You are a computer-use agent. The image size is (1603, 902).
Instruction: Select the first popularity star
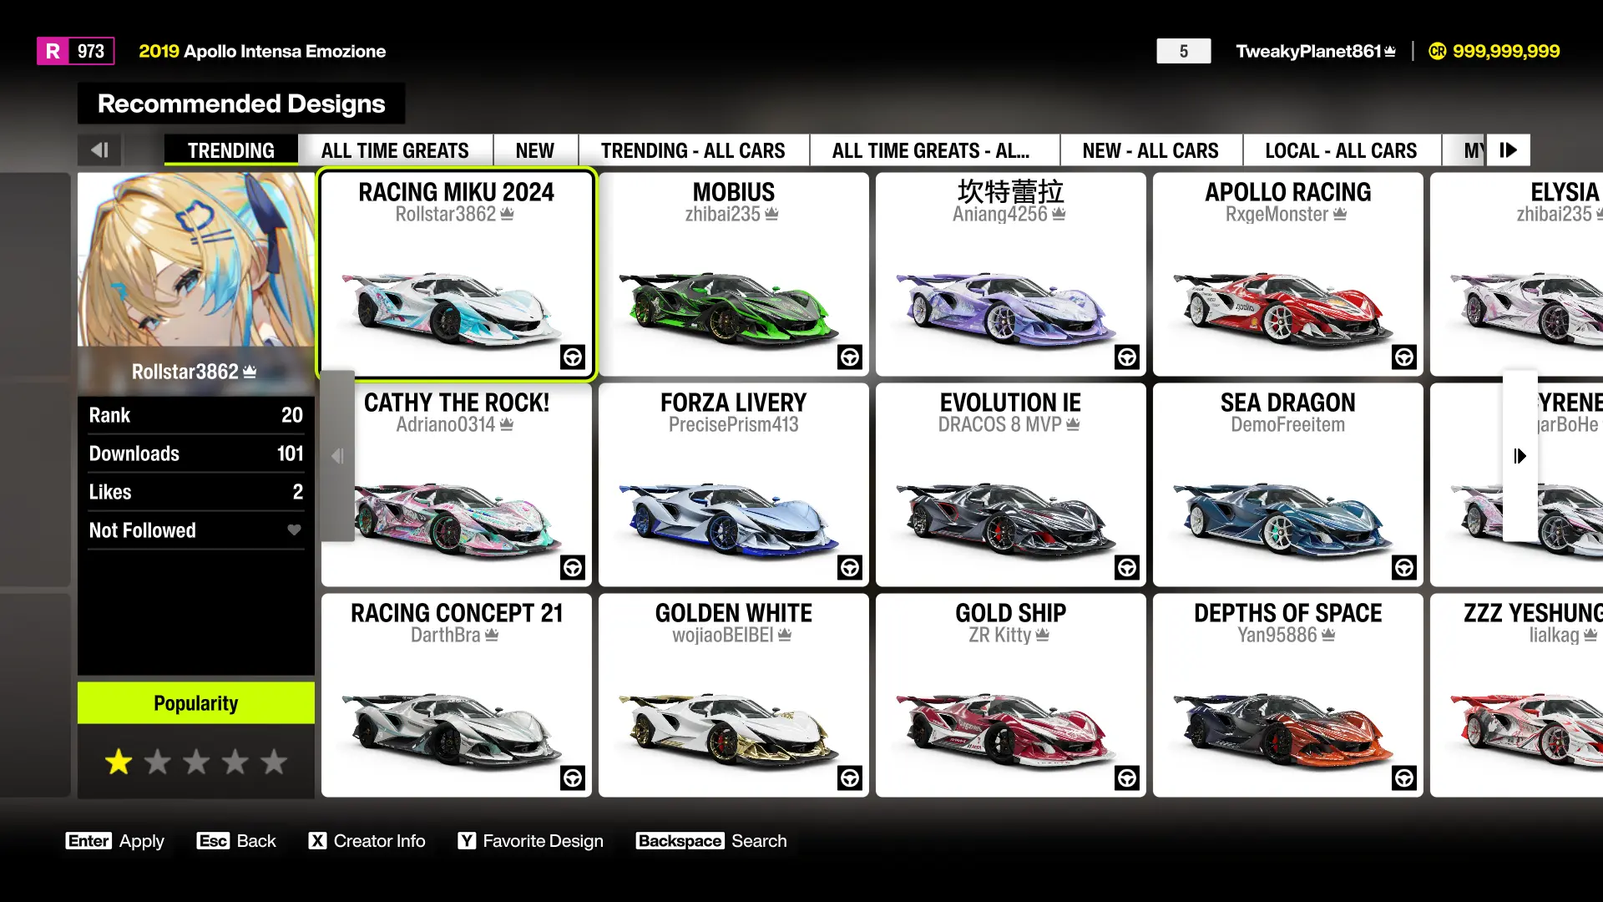(x=119, y=762)
